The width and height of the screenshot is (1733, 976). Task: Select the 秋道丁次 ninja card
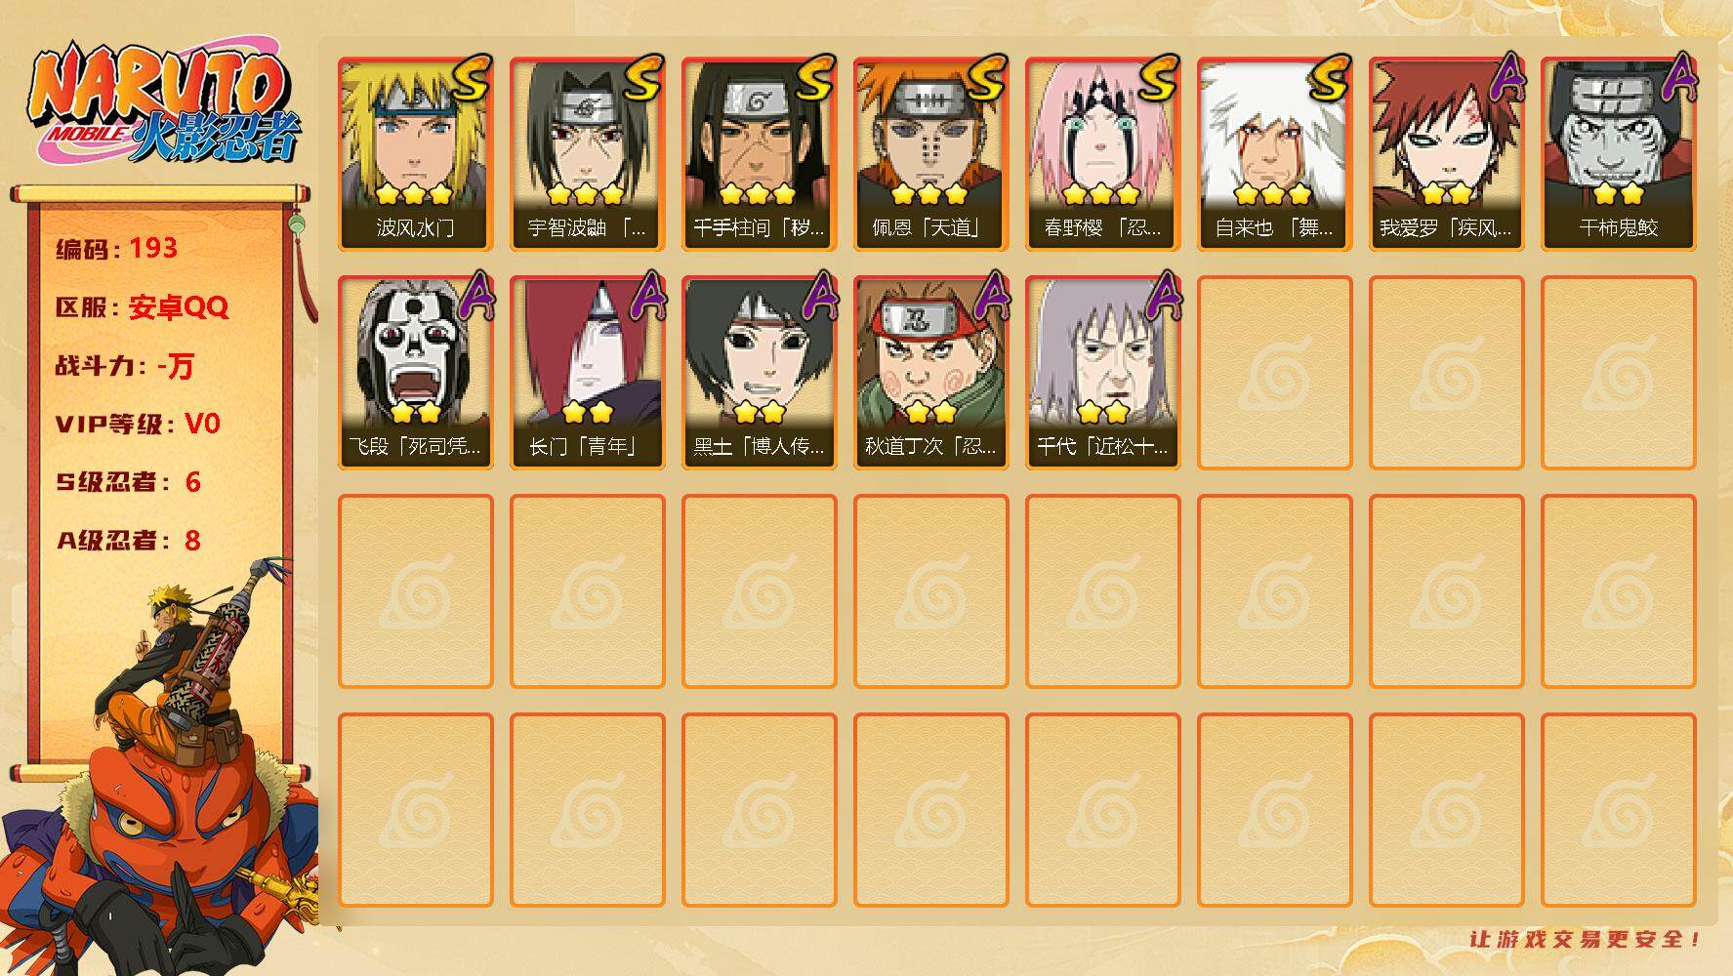(930, 373)
